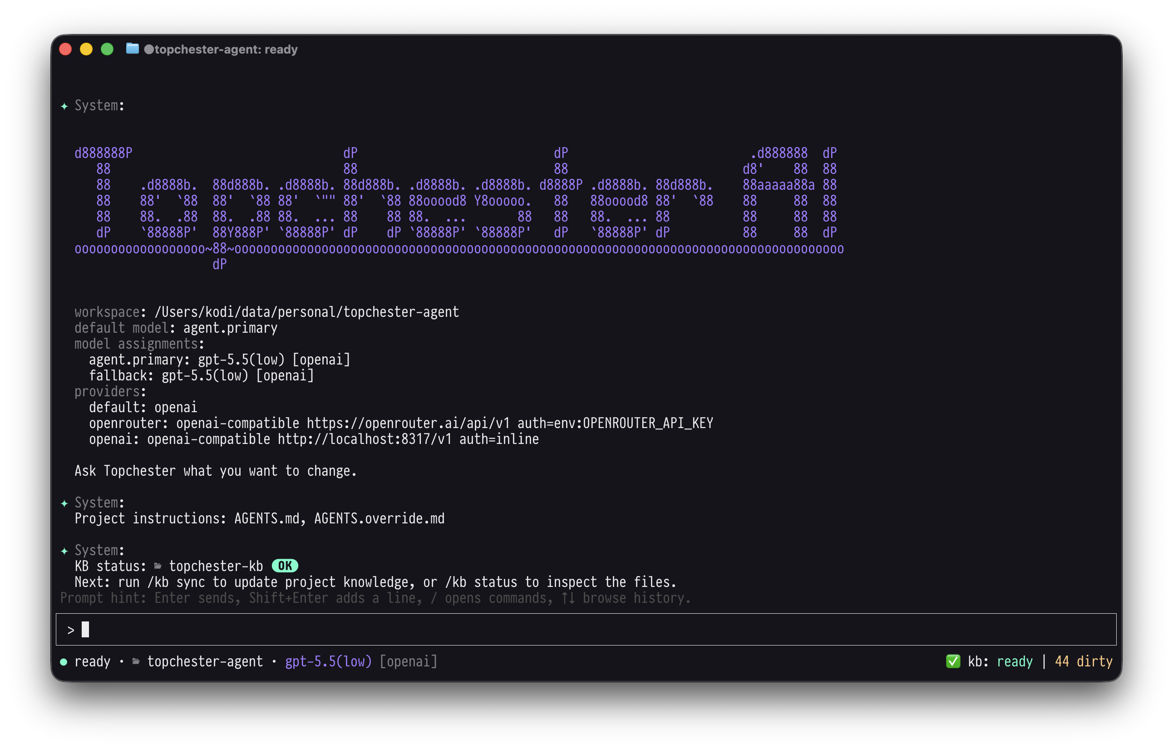The image size is (1173, 749).
Task: Click 'gpt-5.5(low)' in the status bar
Action: click(328, 662)
